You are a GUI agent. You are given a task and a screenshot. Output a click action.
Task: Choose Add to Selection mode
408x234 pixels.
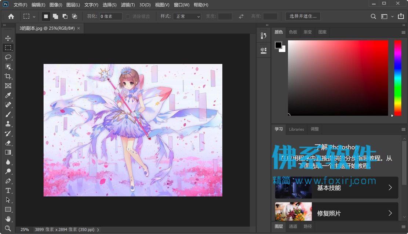(55, 16)
